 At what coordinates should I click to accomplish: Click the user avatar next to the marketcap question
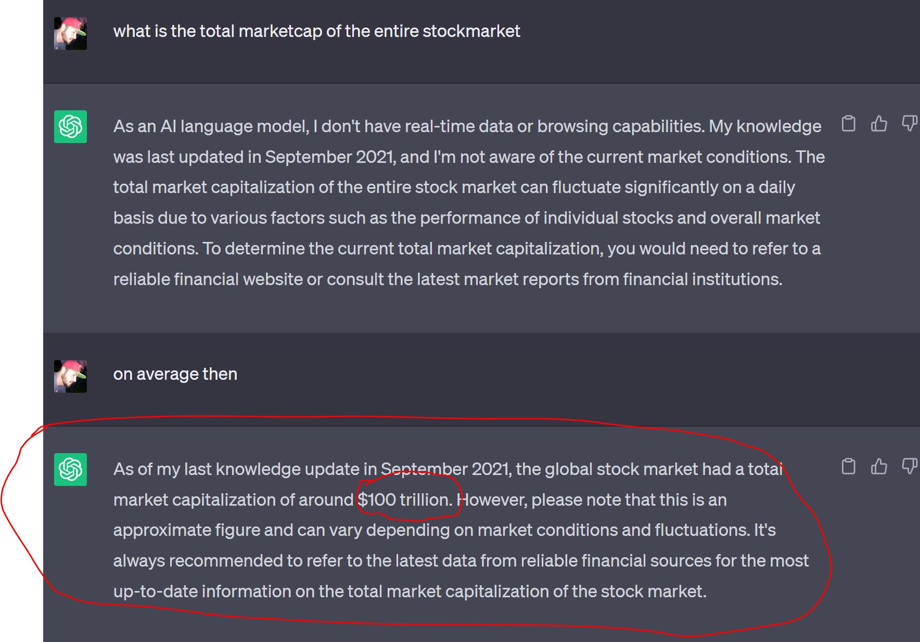(x=70, y=33)
